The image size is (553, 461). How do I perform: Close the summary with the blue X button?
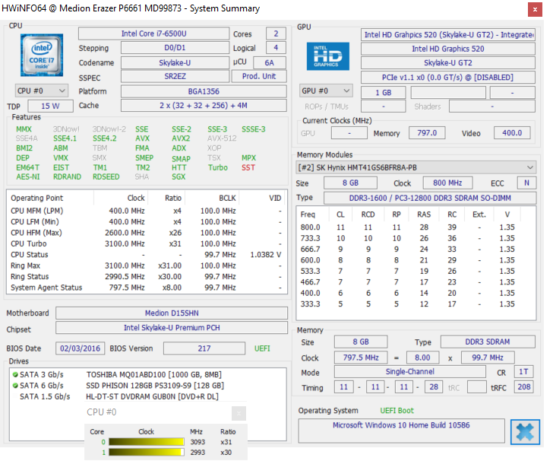coord(525,431)
